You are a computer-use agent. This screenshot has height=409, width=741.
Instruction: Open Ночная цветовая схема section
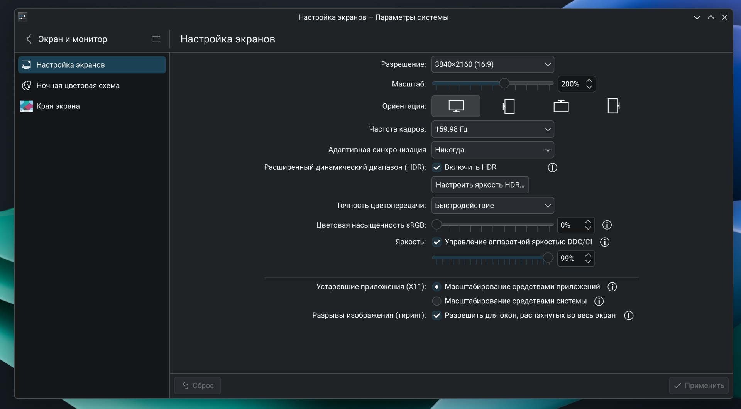(78, 86)
